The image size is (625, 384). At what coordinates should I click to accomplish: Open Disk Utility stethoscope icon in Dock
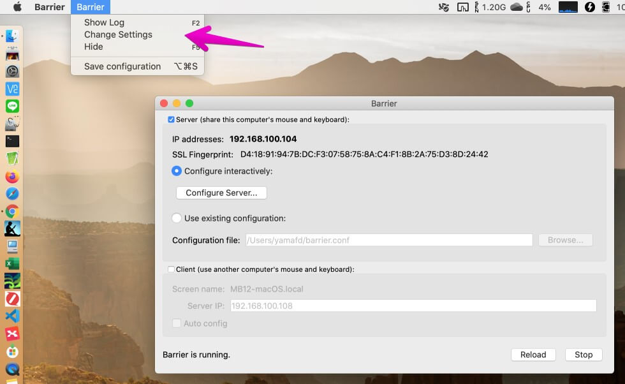(x=12, y=124)
